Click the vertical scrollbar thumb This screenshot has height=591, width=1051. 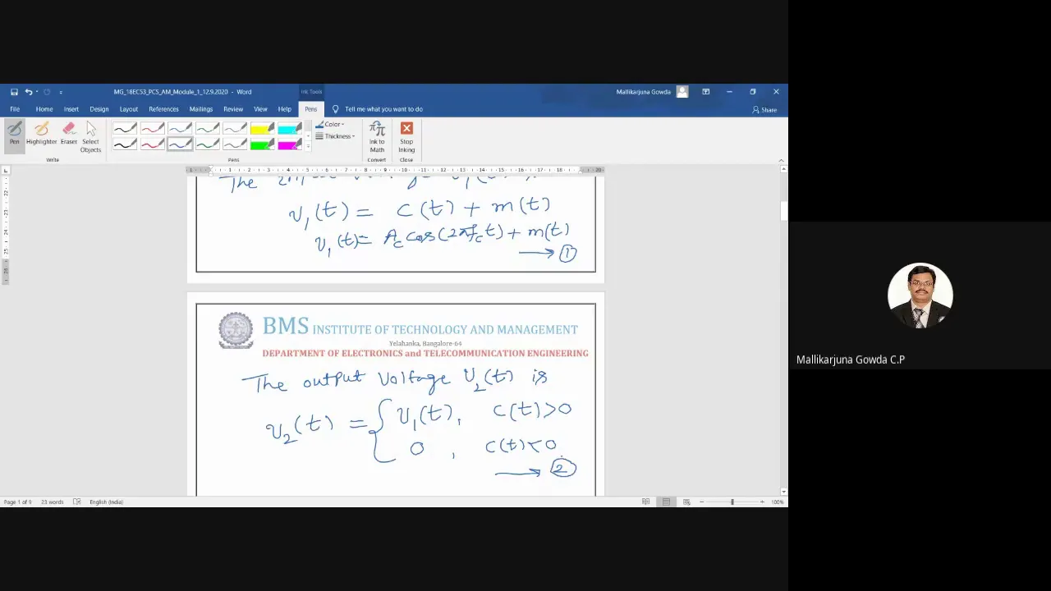pos(783,211)
